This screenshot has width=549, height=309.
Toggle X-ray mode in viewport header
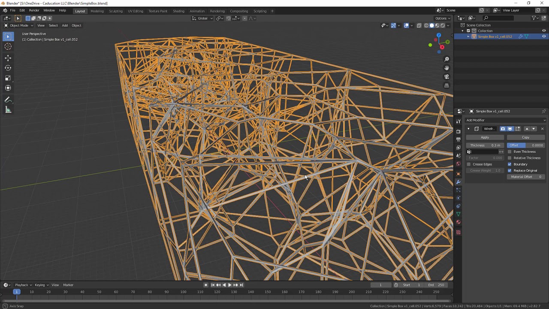[419, 25]
